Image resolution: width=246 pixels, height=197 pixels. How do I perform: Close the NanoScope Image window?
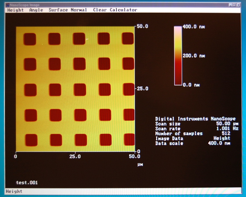coord(238,5)
